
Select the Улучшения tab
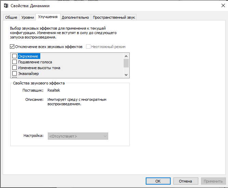(48, 17)
